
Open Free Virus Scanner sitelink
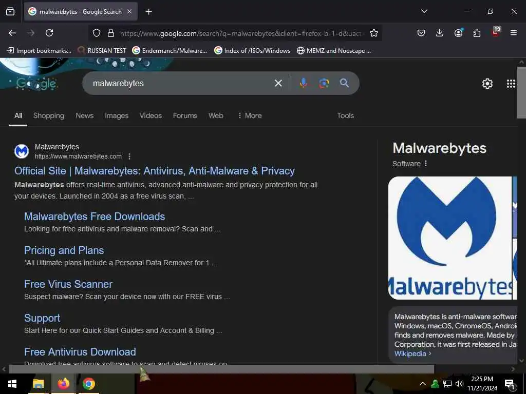coord(68,284)
